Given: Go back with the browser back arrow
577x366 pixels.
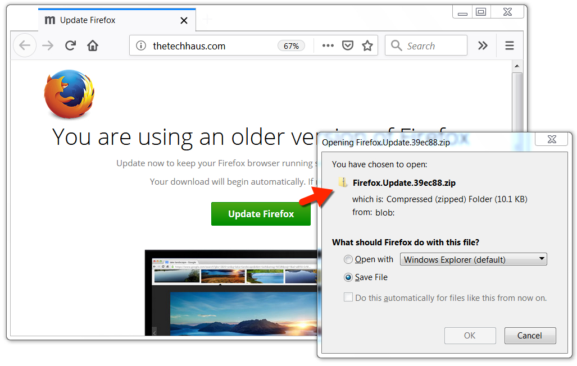Looking at the screenshot, I should tap(25, 45).
